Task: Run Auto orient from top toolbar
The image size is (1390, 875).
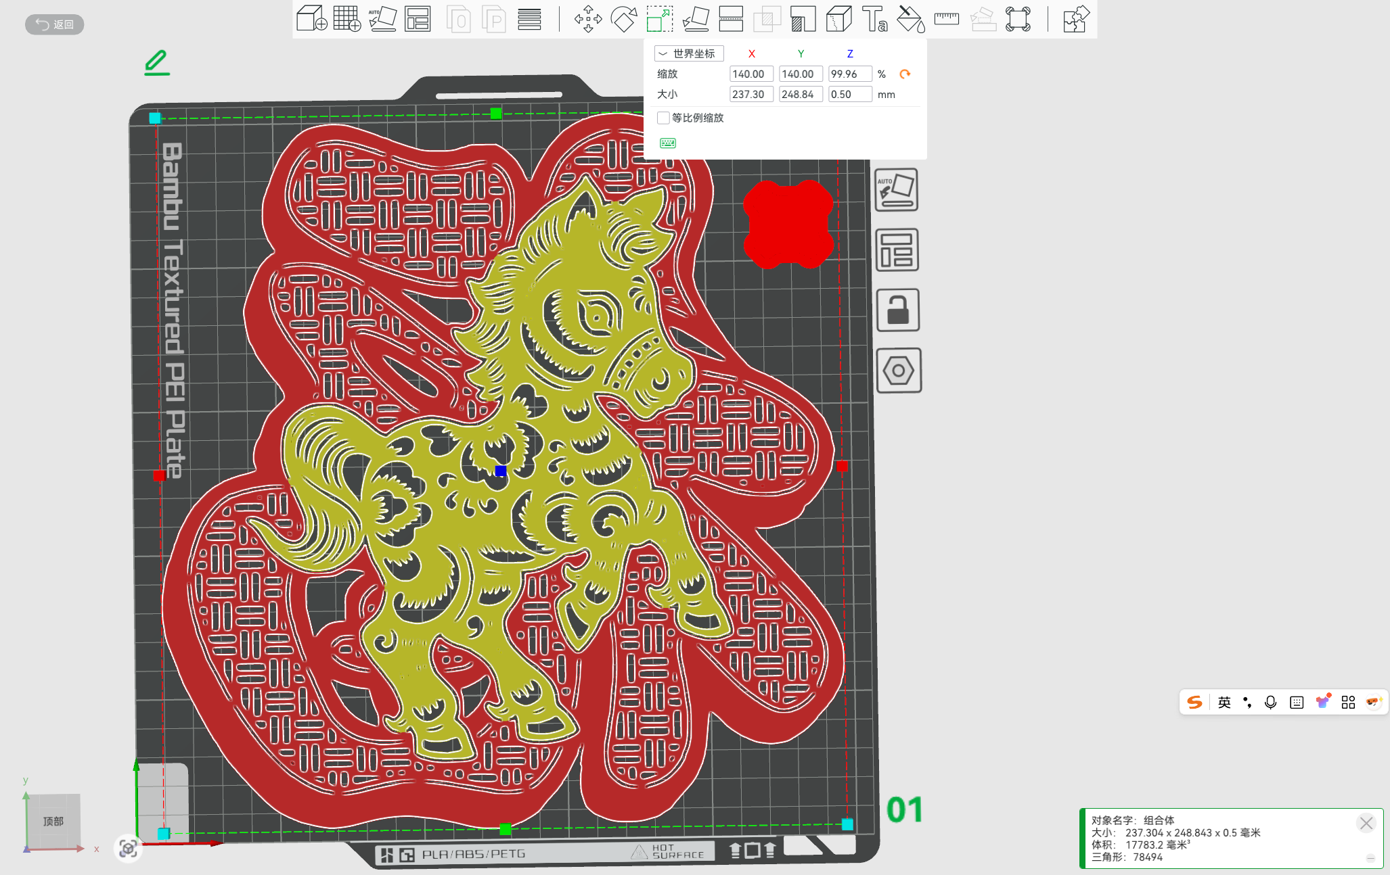Action: point(382,19)
